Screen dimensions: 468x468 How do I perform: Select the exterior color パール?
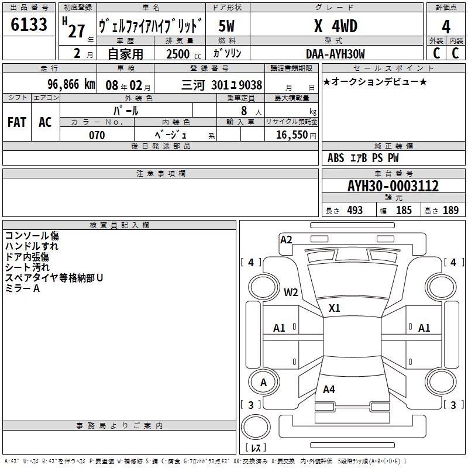pyautogui.click(x=126, y=111)
